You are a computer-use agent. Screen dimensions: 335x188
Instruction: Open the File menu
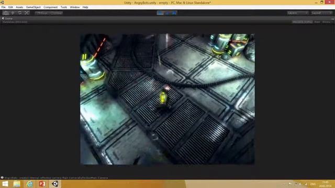[4, 7]
